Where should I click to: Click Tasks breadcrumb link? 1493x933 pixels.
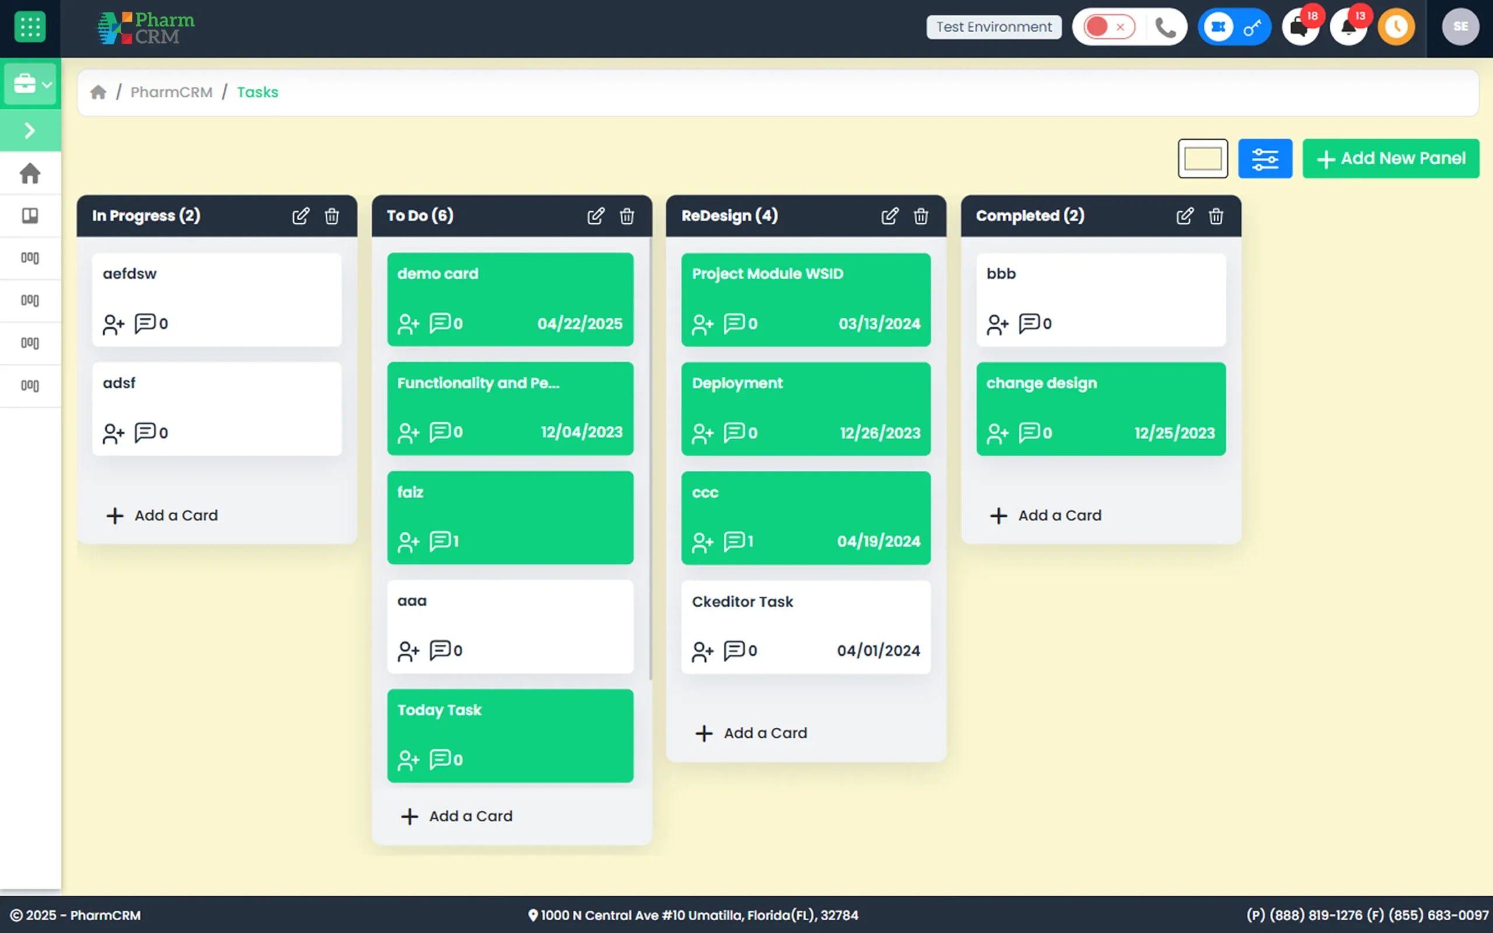257,92
